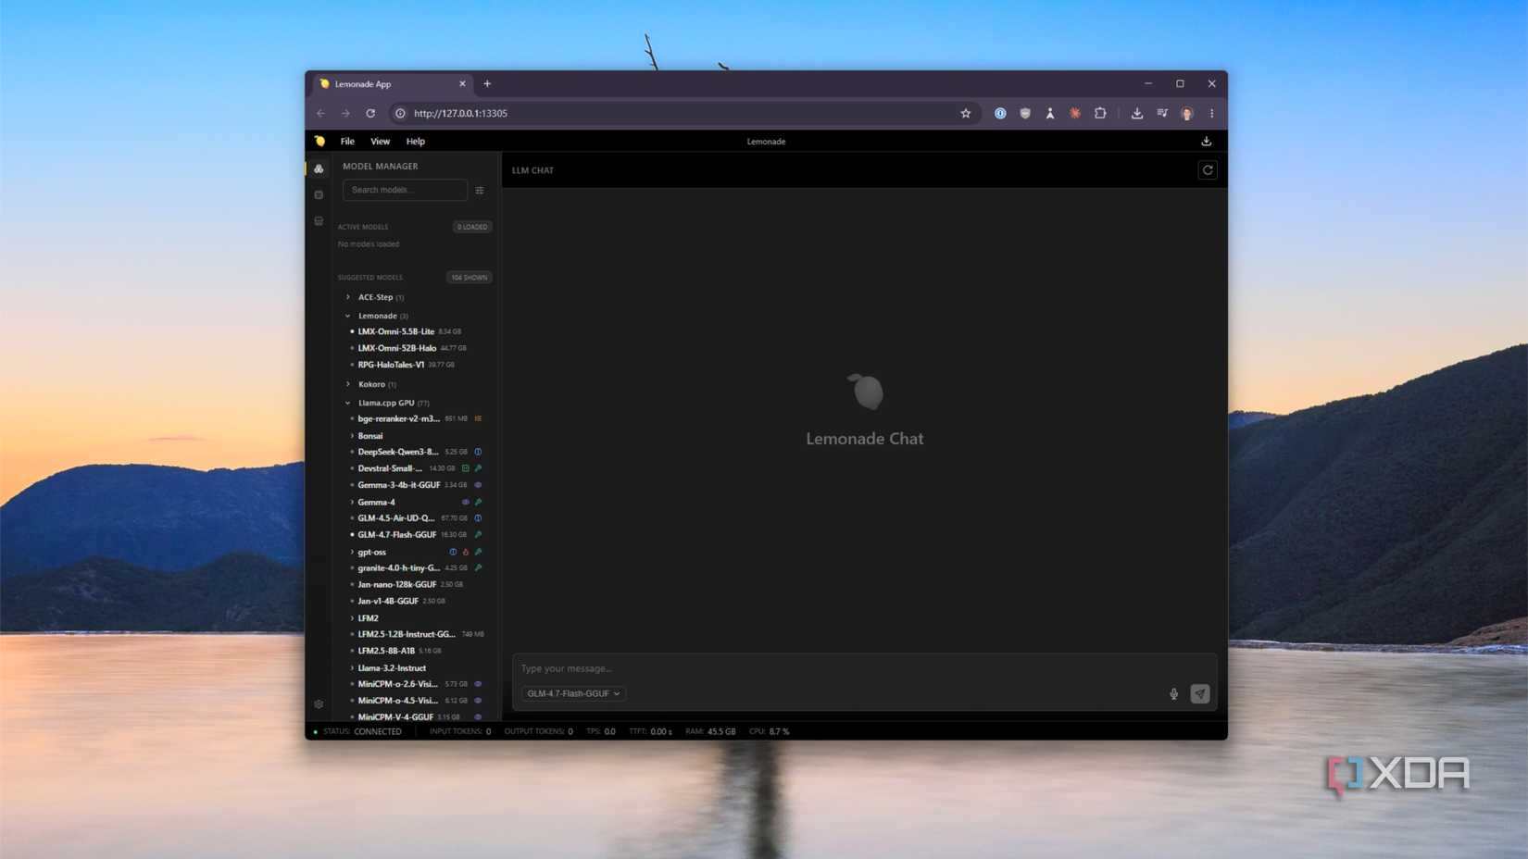Expand the LFM2 model family

tap(352, 618)
